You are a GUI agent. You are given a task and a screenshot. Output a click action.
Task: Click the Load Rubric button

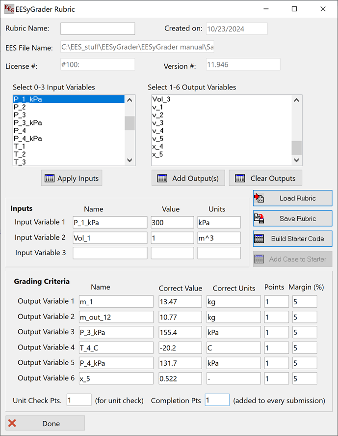click(292, 198)
